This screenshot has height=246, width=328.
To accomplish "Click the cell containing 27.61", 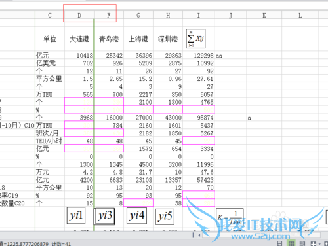I will [199, 79].
